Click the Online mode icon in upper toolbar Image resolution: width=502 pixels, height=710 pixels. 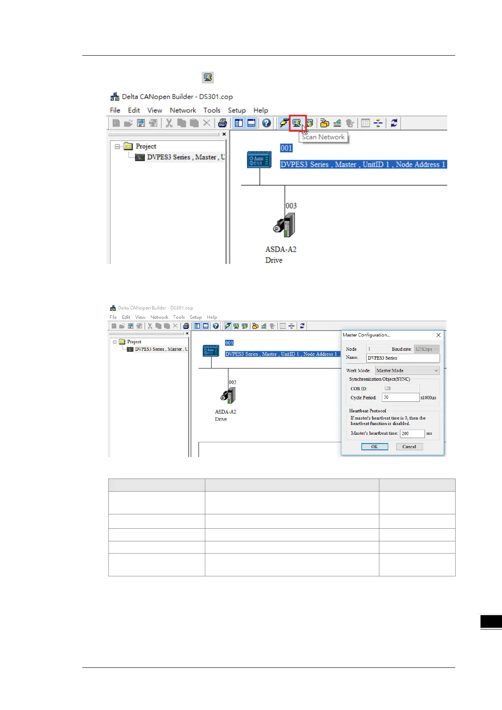[285, 123]
